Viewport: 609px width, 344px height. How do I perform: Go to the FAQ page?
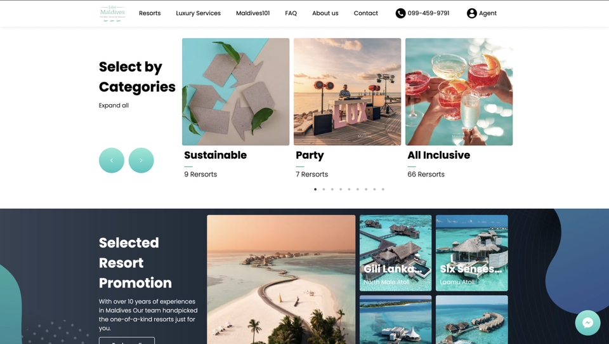291,13
